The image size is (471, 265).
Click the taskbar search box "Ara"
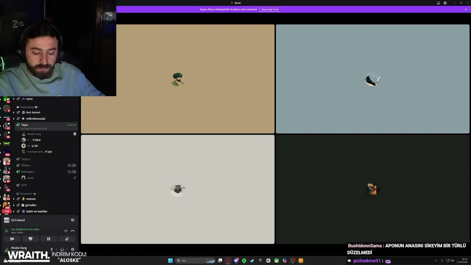coord(195,261)
